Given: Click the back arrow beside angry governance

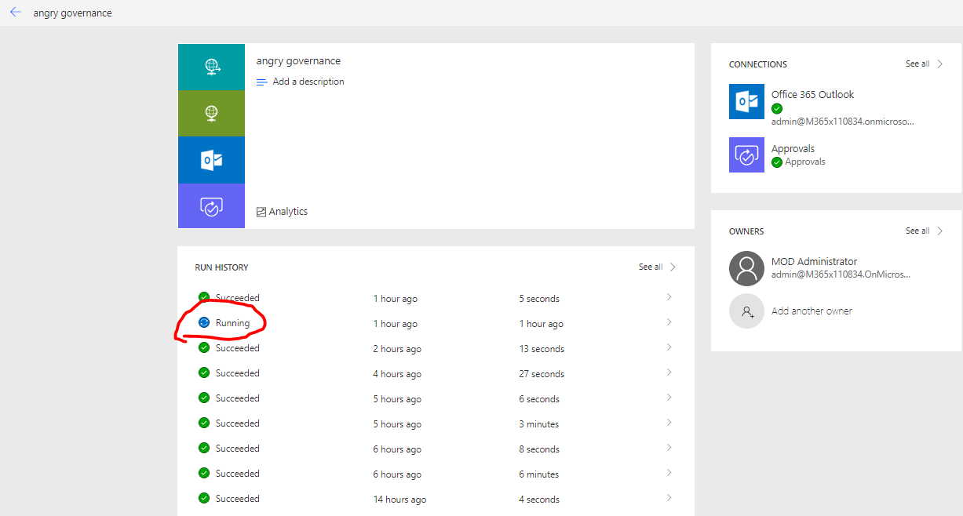Looking at the screenshot, I should 16,13.
